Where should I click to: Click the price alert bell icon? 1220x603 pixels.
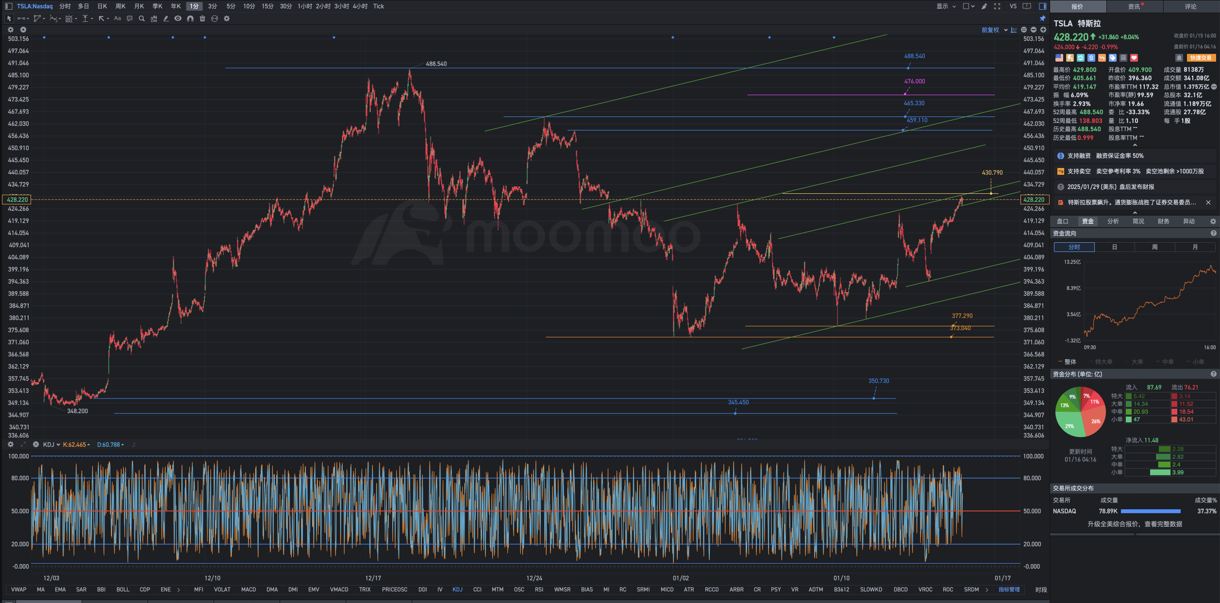(x=1179, y=58)
